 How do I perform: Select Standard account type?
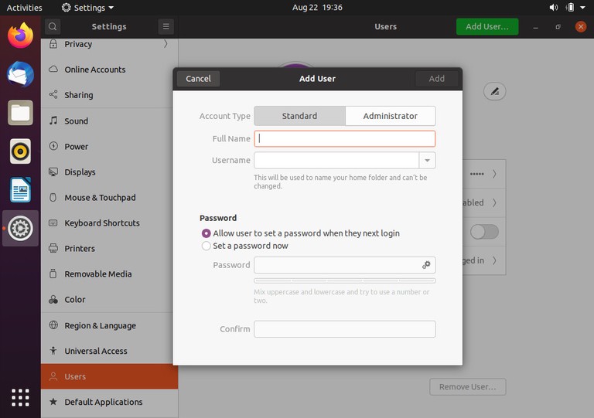coord(299,116)
